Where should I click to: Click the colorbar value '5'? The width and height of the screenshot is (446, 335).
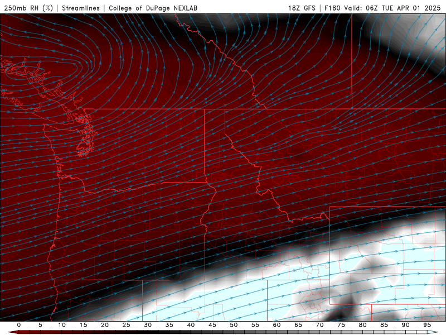[x=40, y=325]
